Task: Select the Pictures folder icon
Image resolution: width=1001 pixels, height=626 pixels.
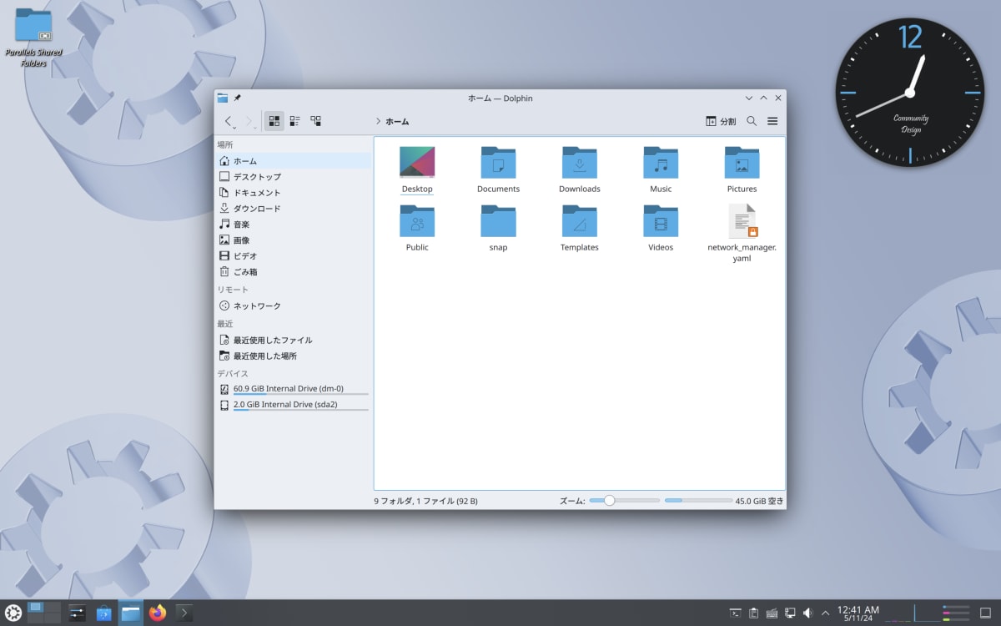Action: coord(742,162)
